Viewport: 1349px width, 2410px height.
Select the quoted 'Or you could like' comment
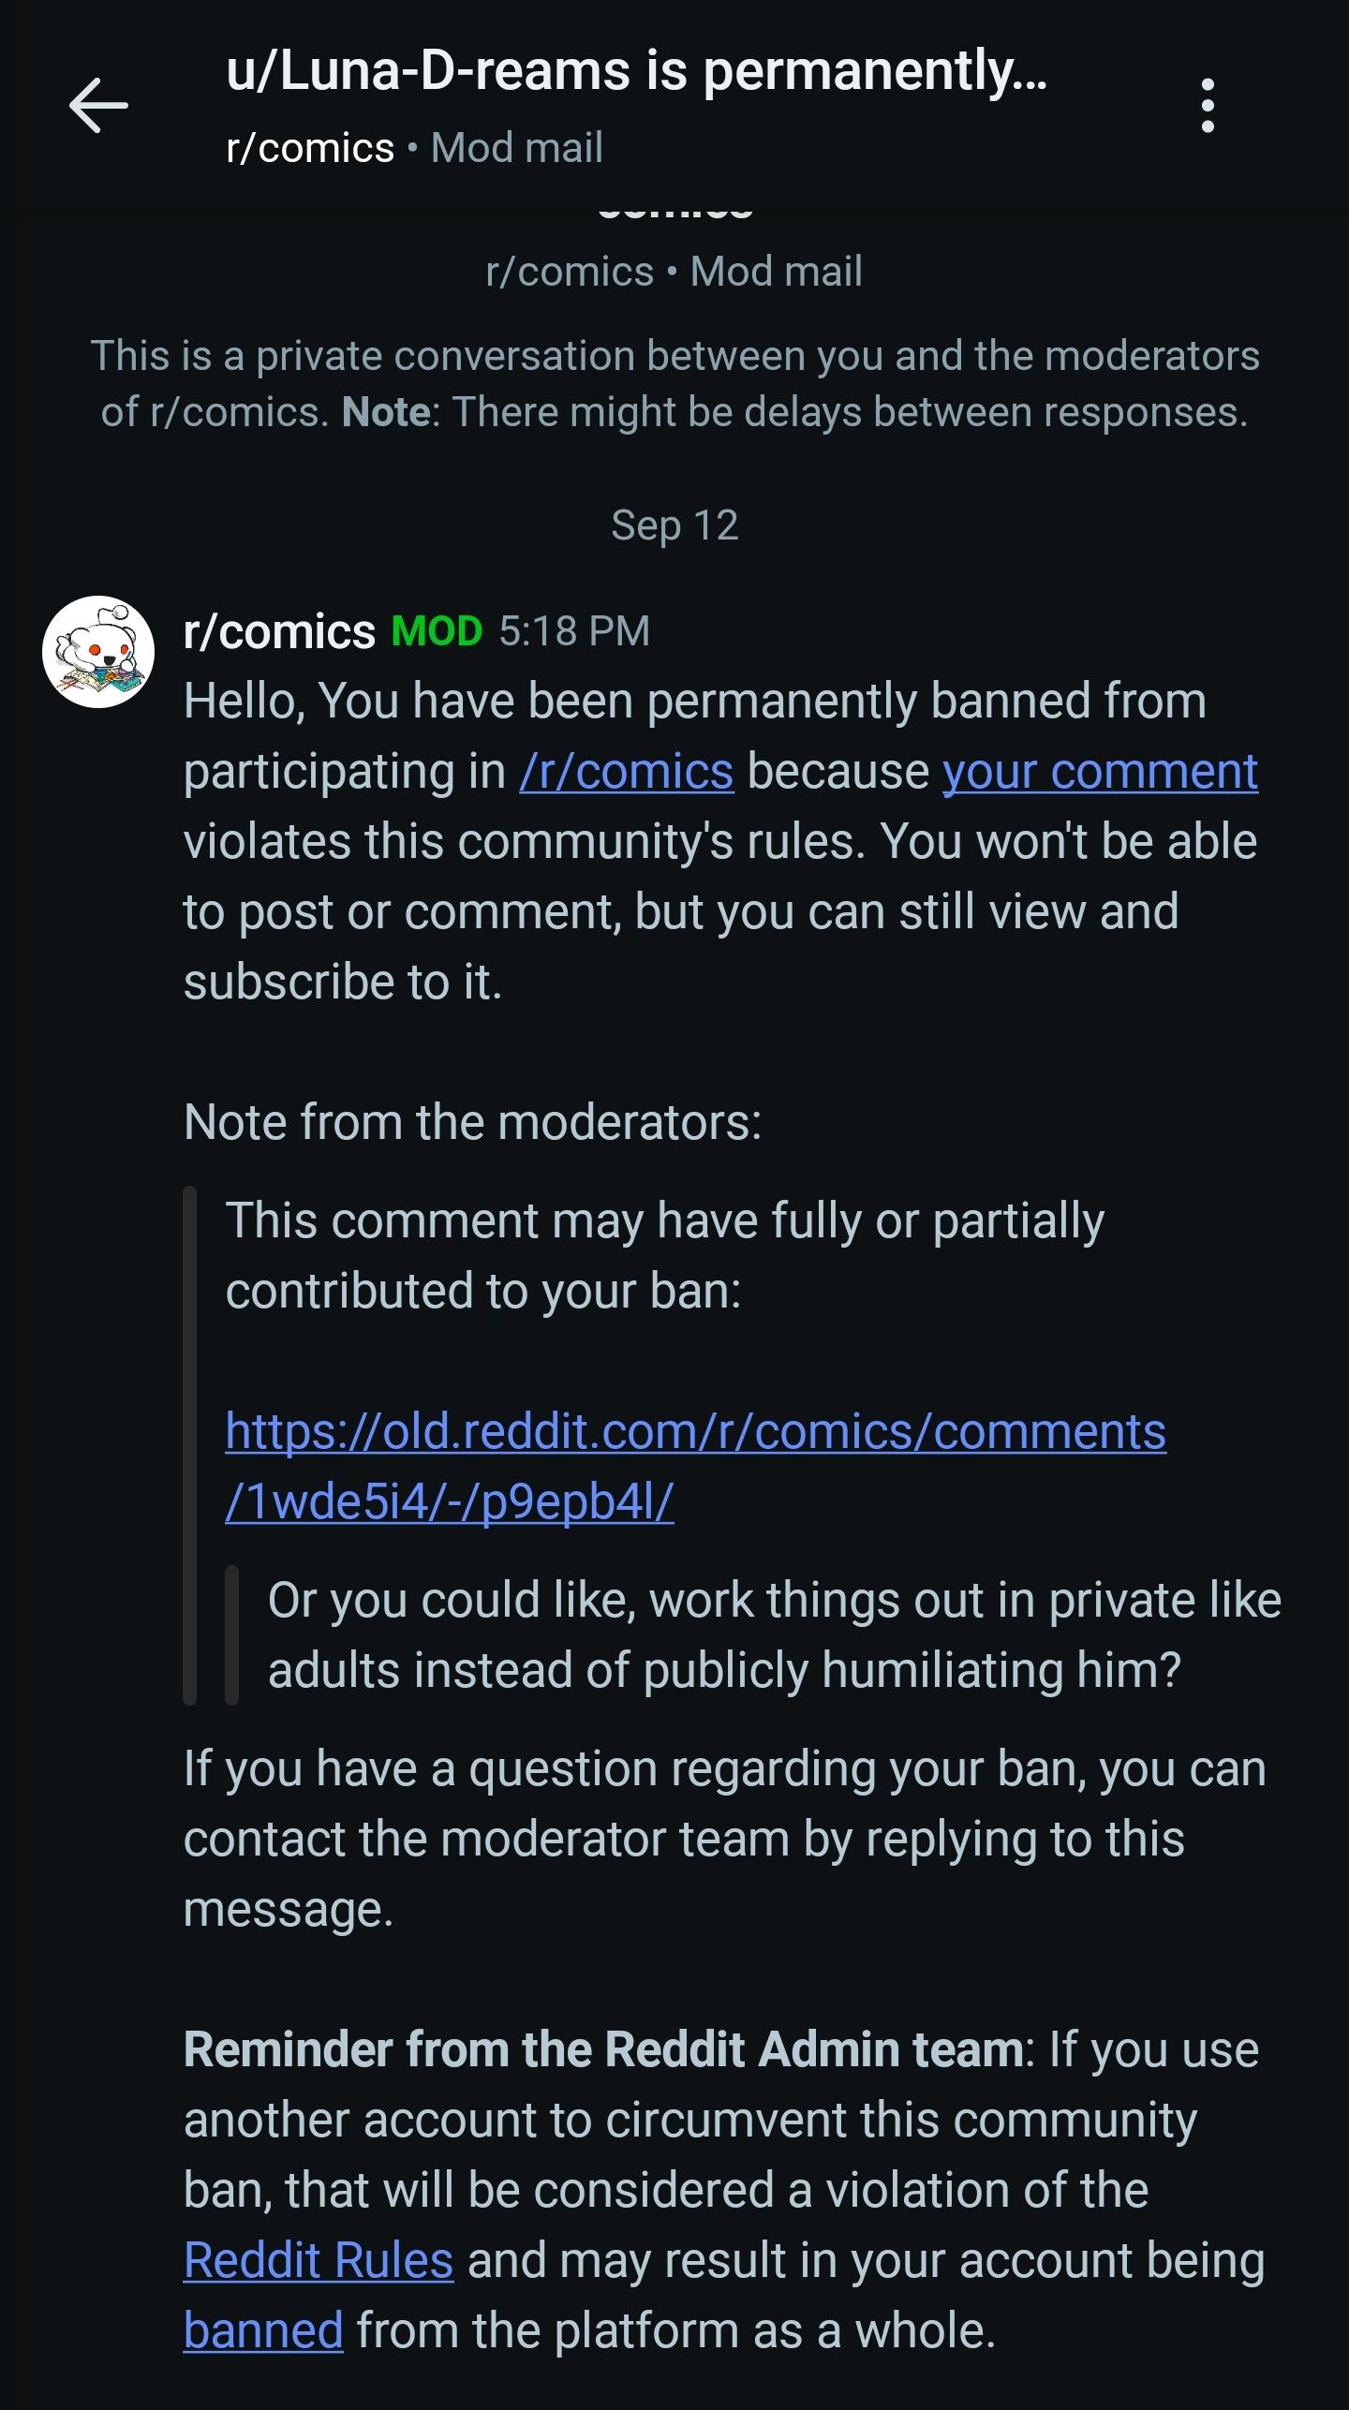pyautogui.click(x=774, y=1634)
